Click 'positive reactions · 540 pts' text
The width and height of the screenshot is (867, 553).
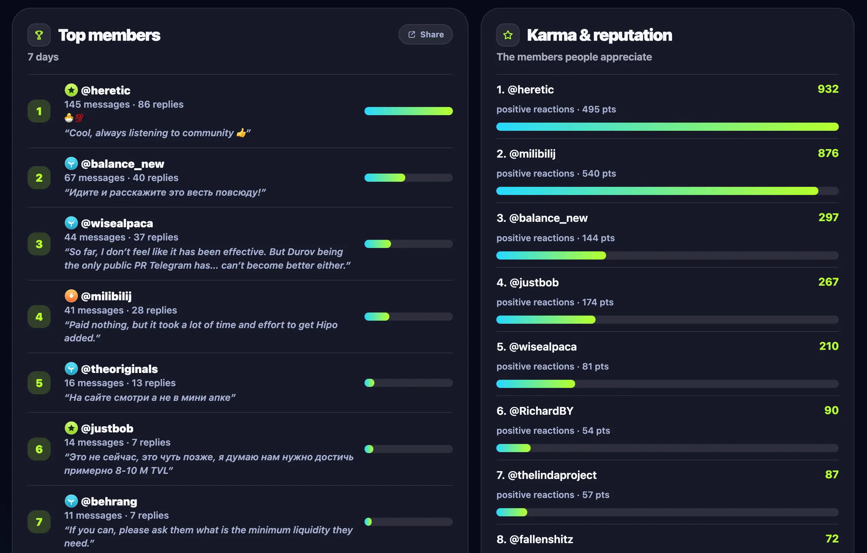click(x=556, y=174)
